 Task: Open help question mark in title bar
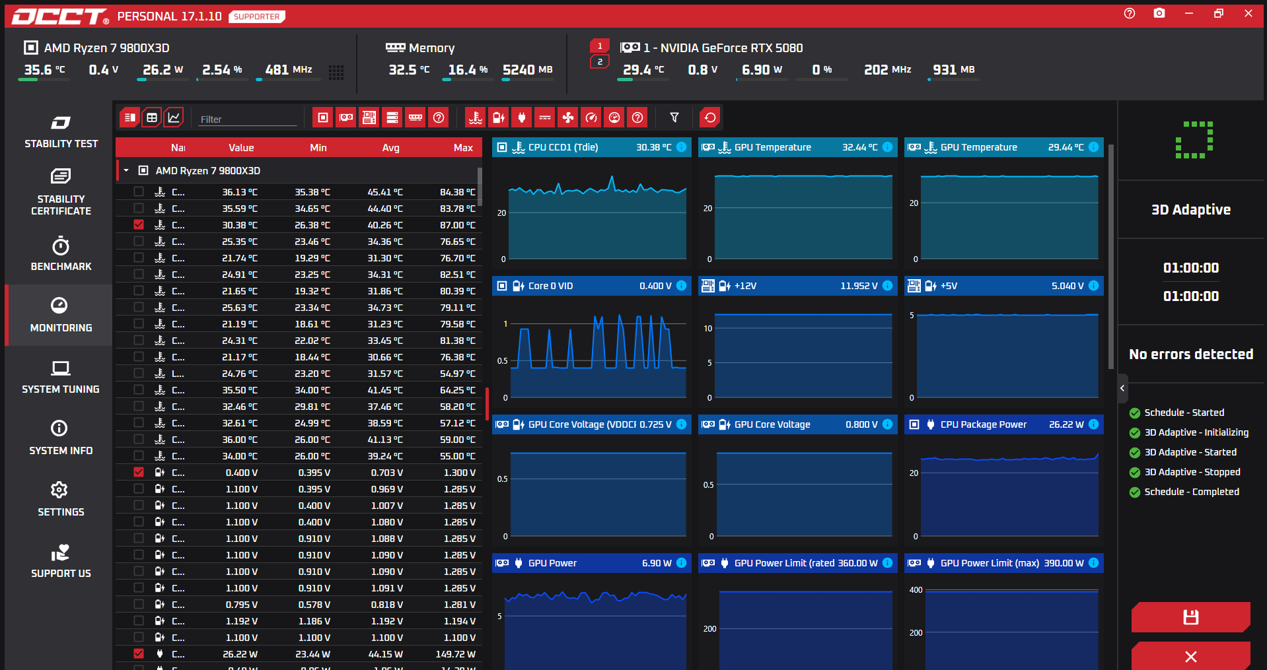pyautogui.click(x=1130, y=13)
